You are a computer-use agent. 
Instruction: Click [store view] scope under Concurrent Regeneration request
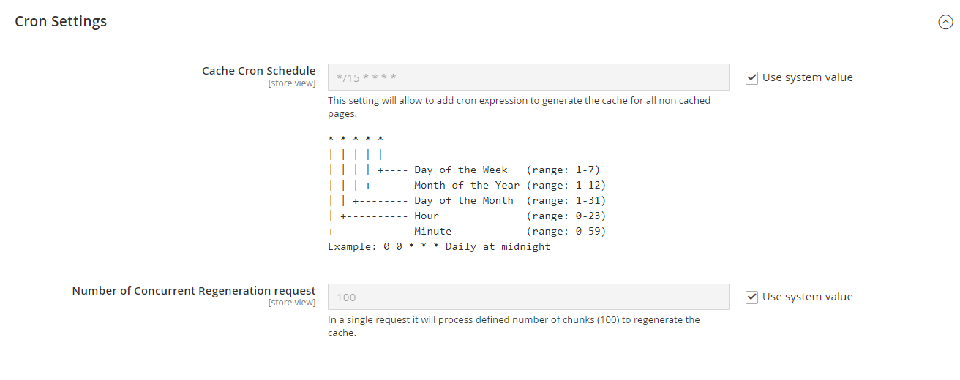292,303
